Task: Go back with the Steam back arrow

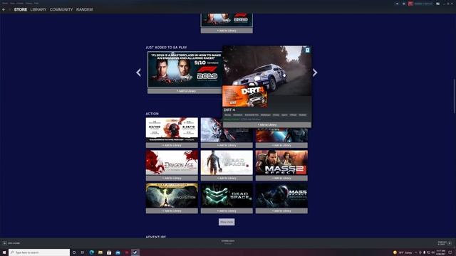Action: click(4, 9)
